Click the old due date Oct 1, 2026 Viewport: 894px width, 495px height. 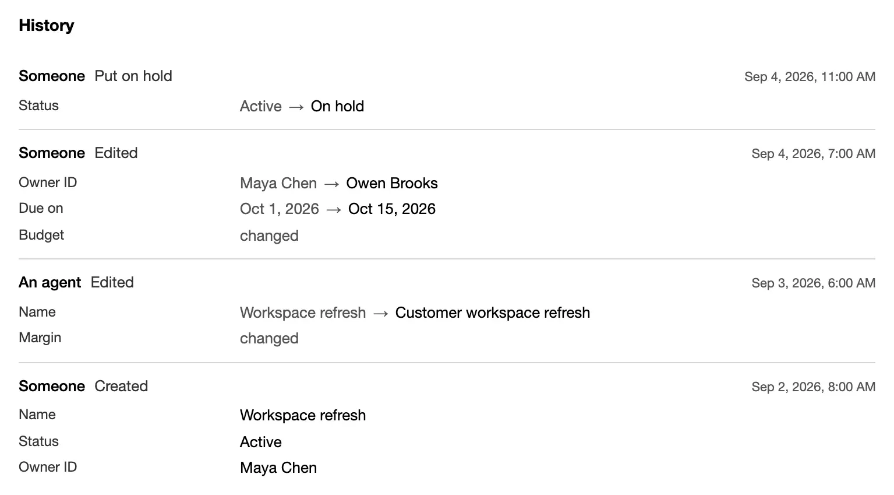point(280,209)
